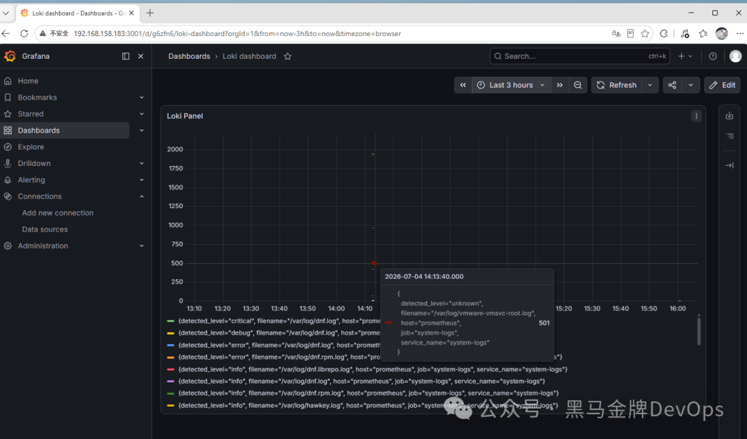Image resolution: width=747 pixels, height=439 pixels.
Task: Expand the Drilldown section chevron
Action: pos(142,163)
